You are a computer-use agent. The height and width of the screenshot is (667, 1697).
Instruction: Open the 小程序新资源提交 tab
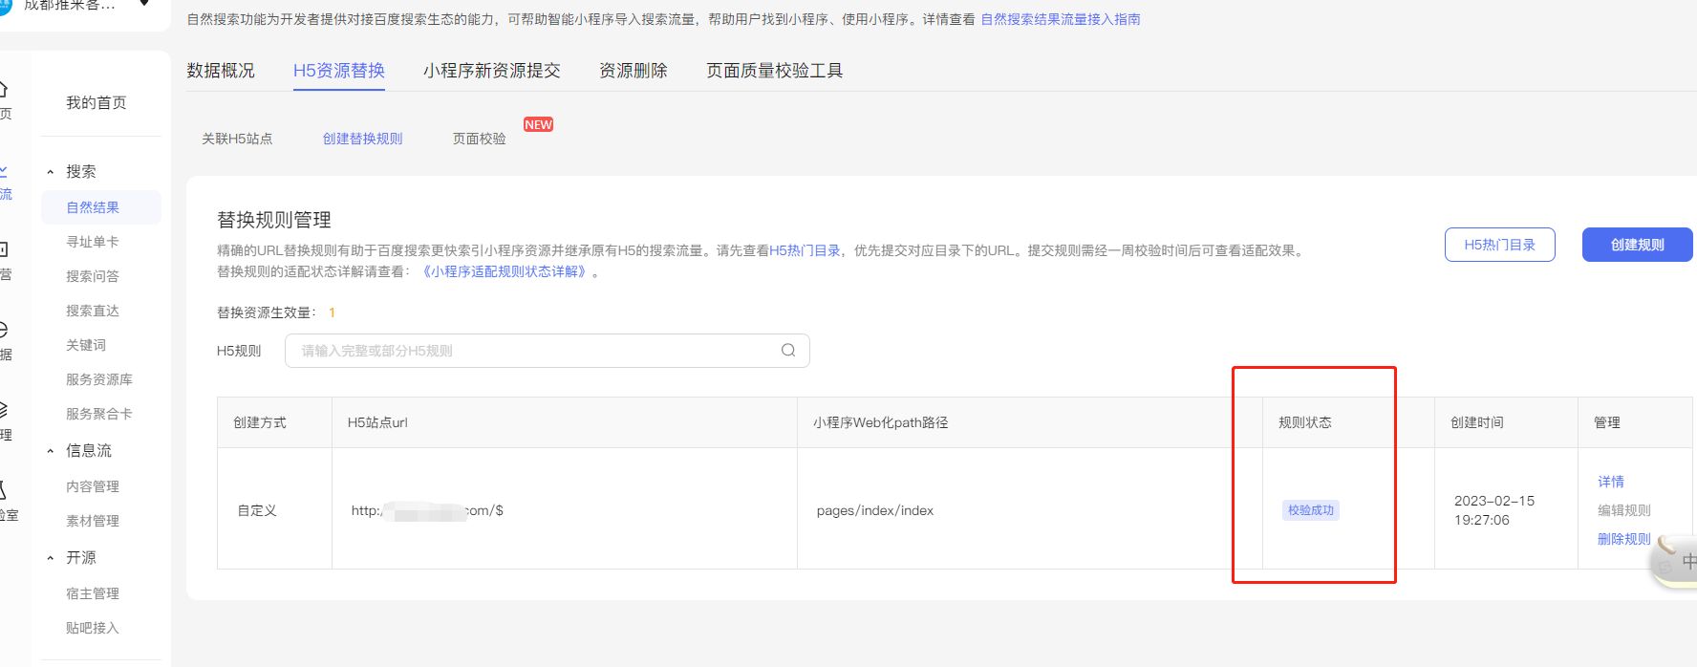[491, 71]
